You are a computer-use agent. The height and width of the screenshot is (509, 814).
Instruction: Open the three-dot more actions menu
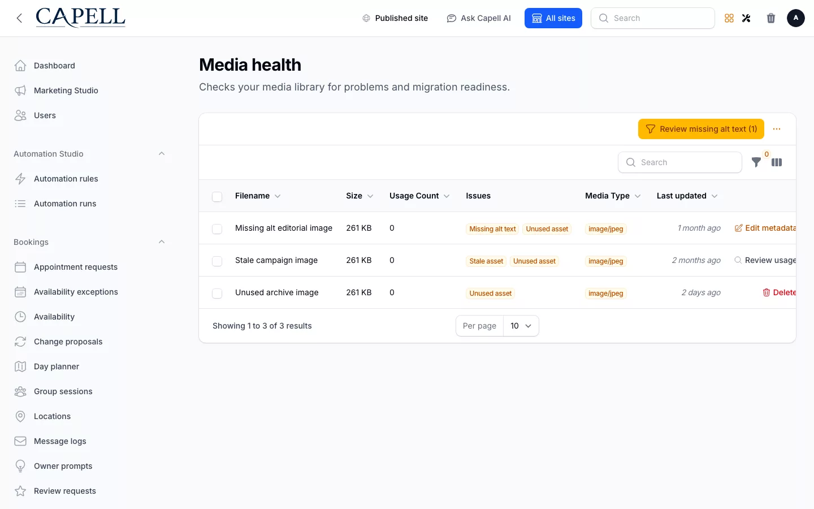777,129
